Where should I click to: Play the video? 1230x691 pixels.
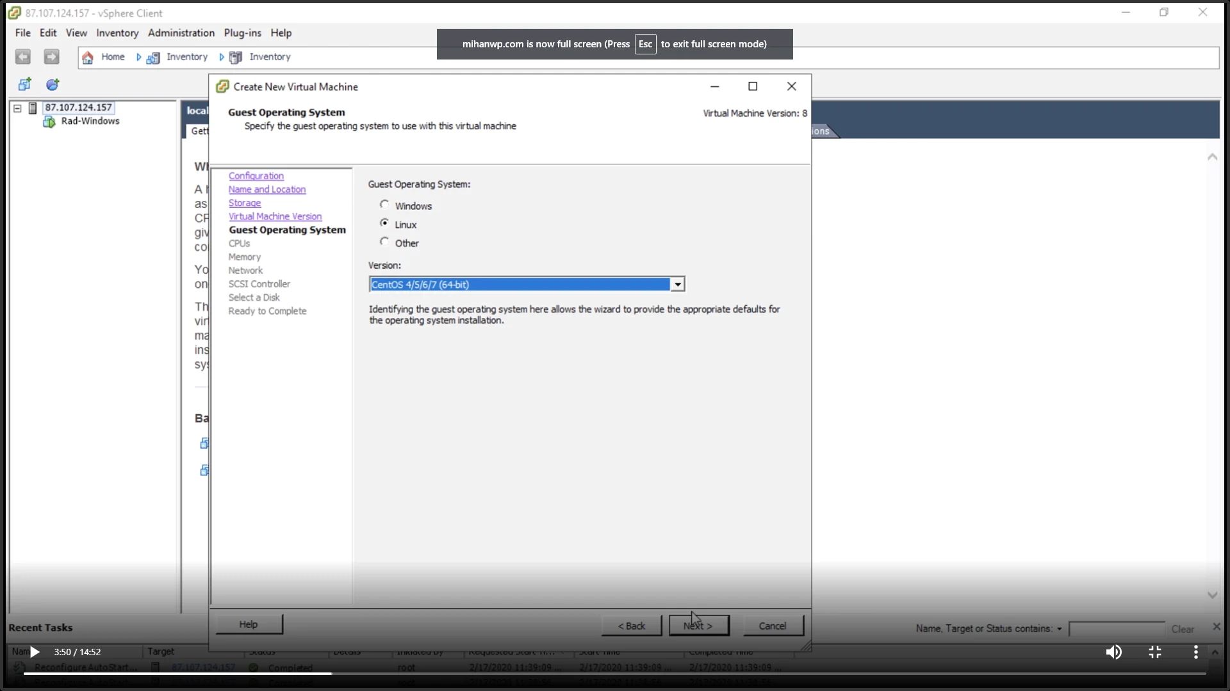(35, 652)
